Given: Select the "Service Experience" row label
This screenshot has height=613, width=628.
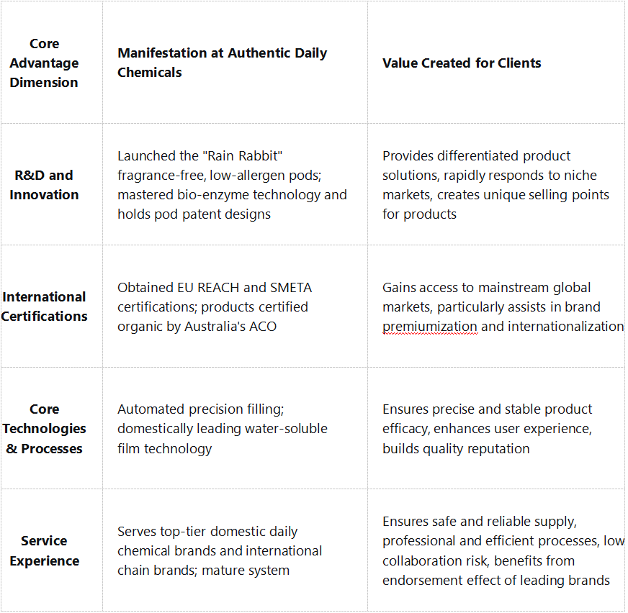Looking at the screenshot, I should tap(44, 551).
